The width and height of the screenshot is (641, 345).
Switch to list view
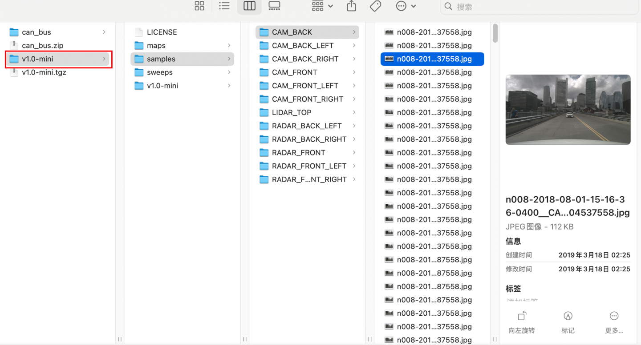(x=224, y=6)
